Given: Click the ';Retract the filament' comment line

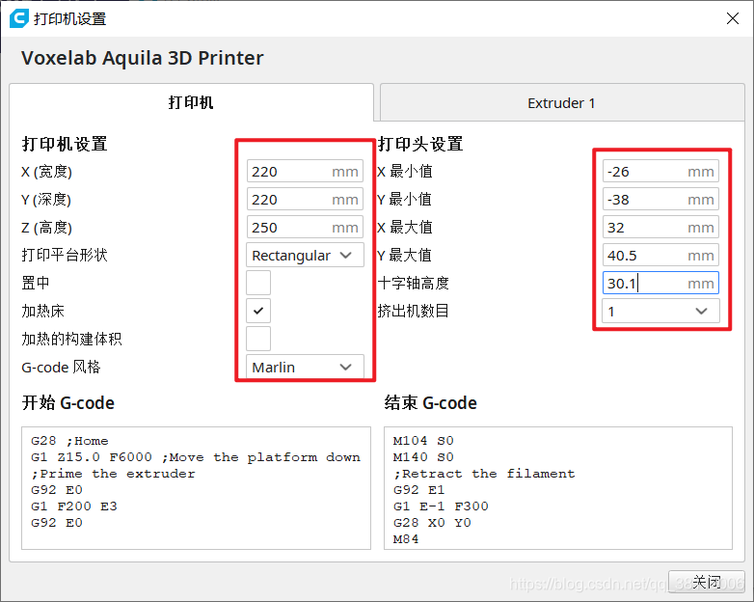Looking at the screenshot, I should tap(484, 474).
